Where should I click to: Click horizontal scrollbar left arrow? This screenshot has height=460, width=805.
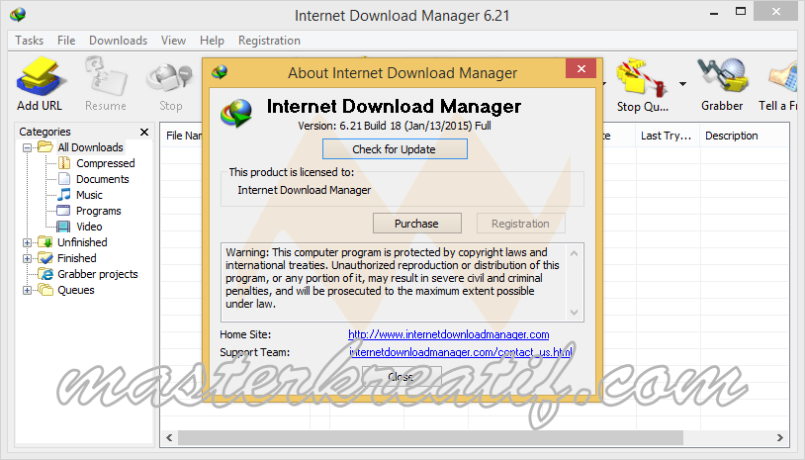(x=169, y=438)
